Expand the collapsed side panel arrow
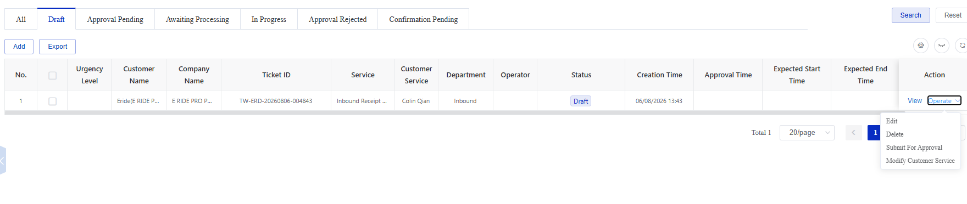The height and width of the screenshot is (204, 967). (2, 160)
